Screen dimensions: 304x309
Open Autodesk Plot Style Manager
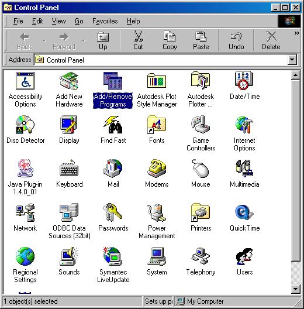157,81
